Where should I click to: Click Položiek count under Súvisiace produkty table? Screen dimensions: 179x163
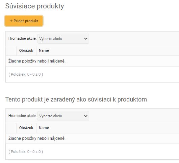click(x=26, y=74)
